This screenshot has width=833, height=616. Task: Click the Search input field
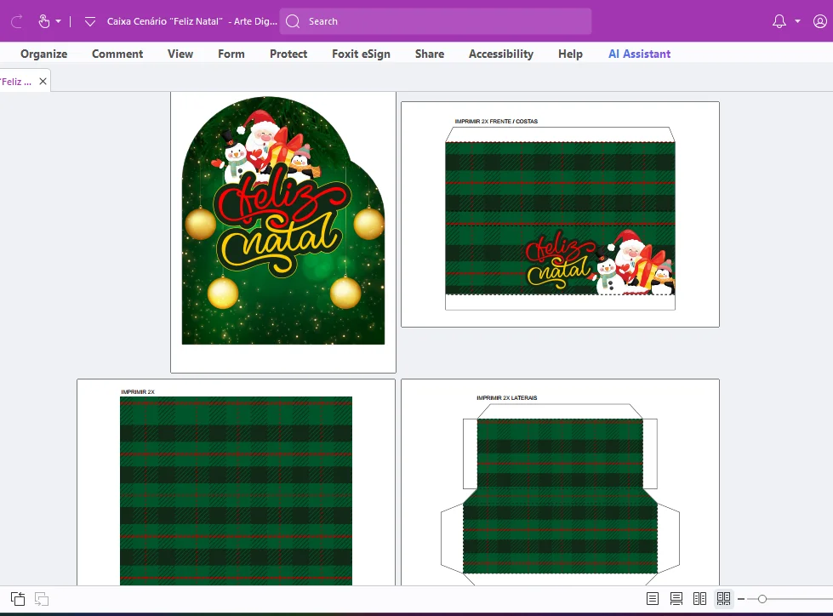[436, 21]
